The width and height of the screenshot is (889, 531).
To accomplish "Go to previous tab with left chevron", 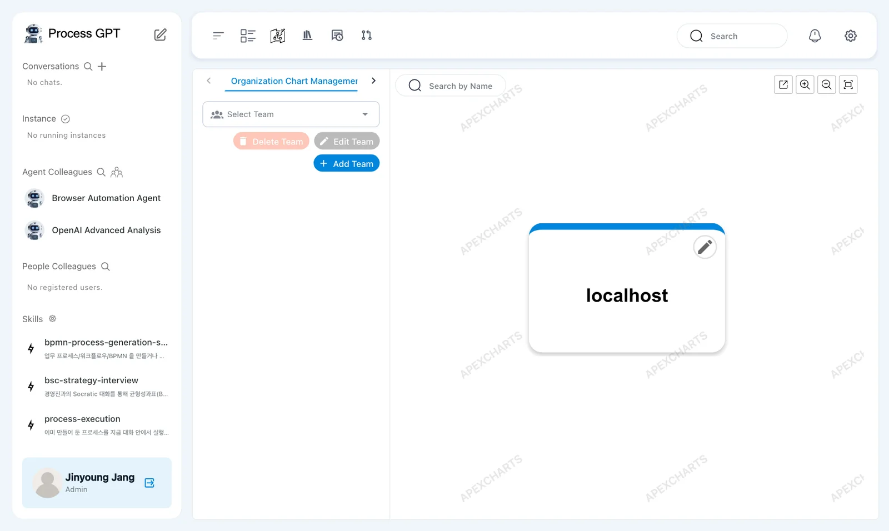I will coord(209,81).
